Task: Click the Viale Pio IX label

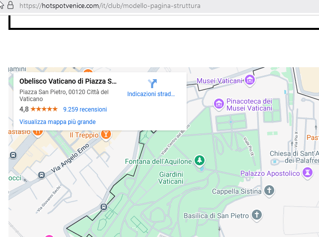Action: (249, 146)
